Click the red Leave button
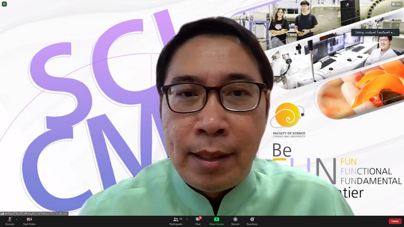The image size is (404, 227). (x=394, y=221)
